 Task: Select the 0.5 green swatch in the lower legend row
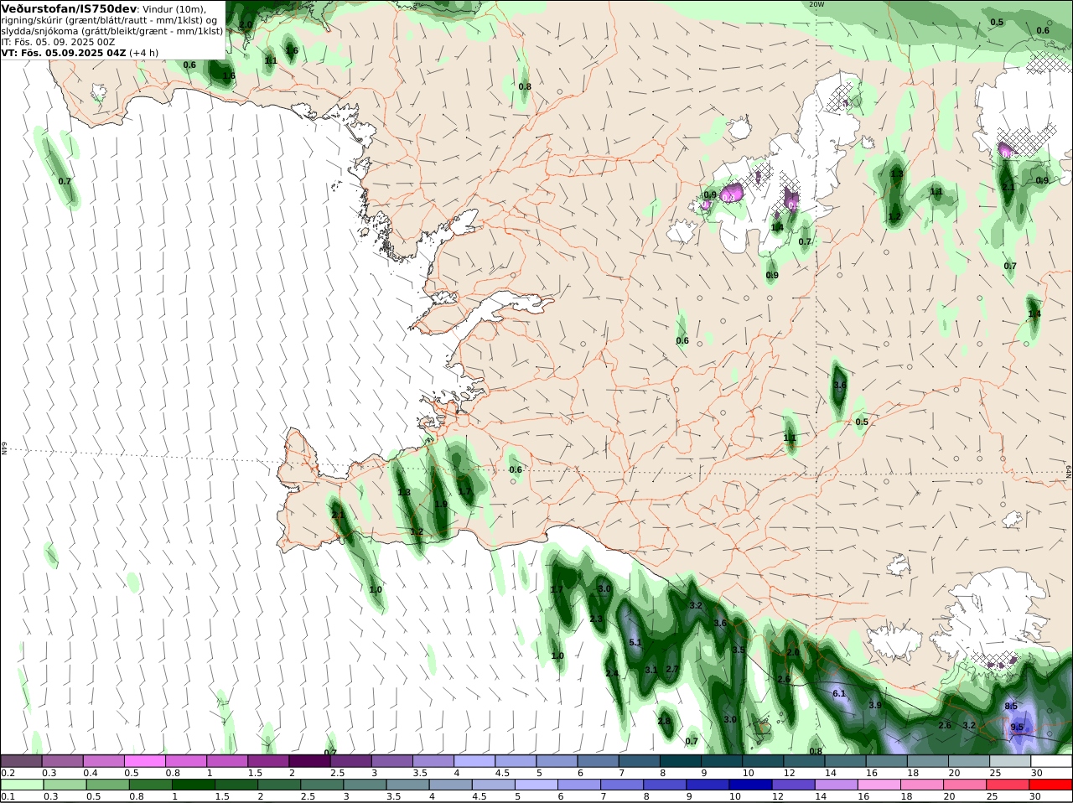click(x=107, y=785)
